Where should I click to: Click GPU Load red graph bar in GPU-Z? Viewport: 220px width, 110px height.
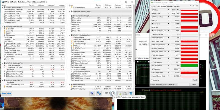click(x=189, y=27)
